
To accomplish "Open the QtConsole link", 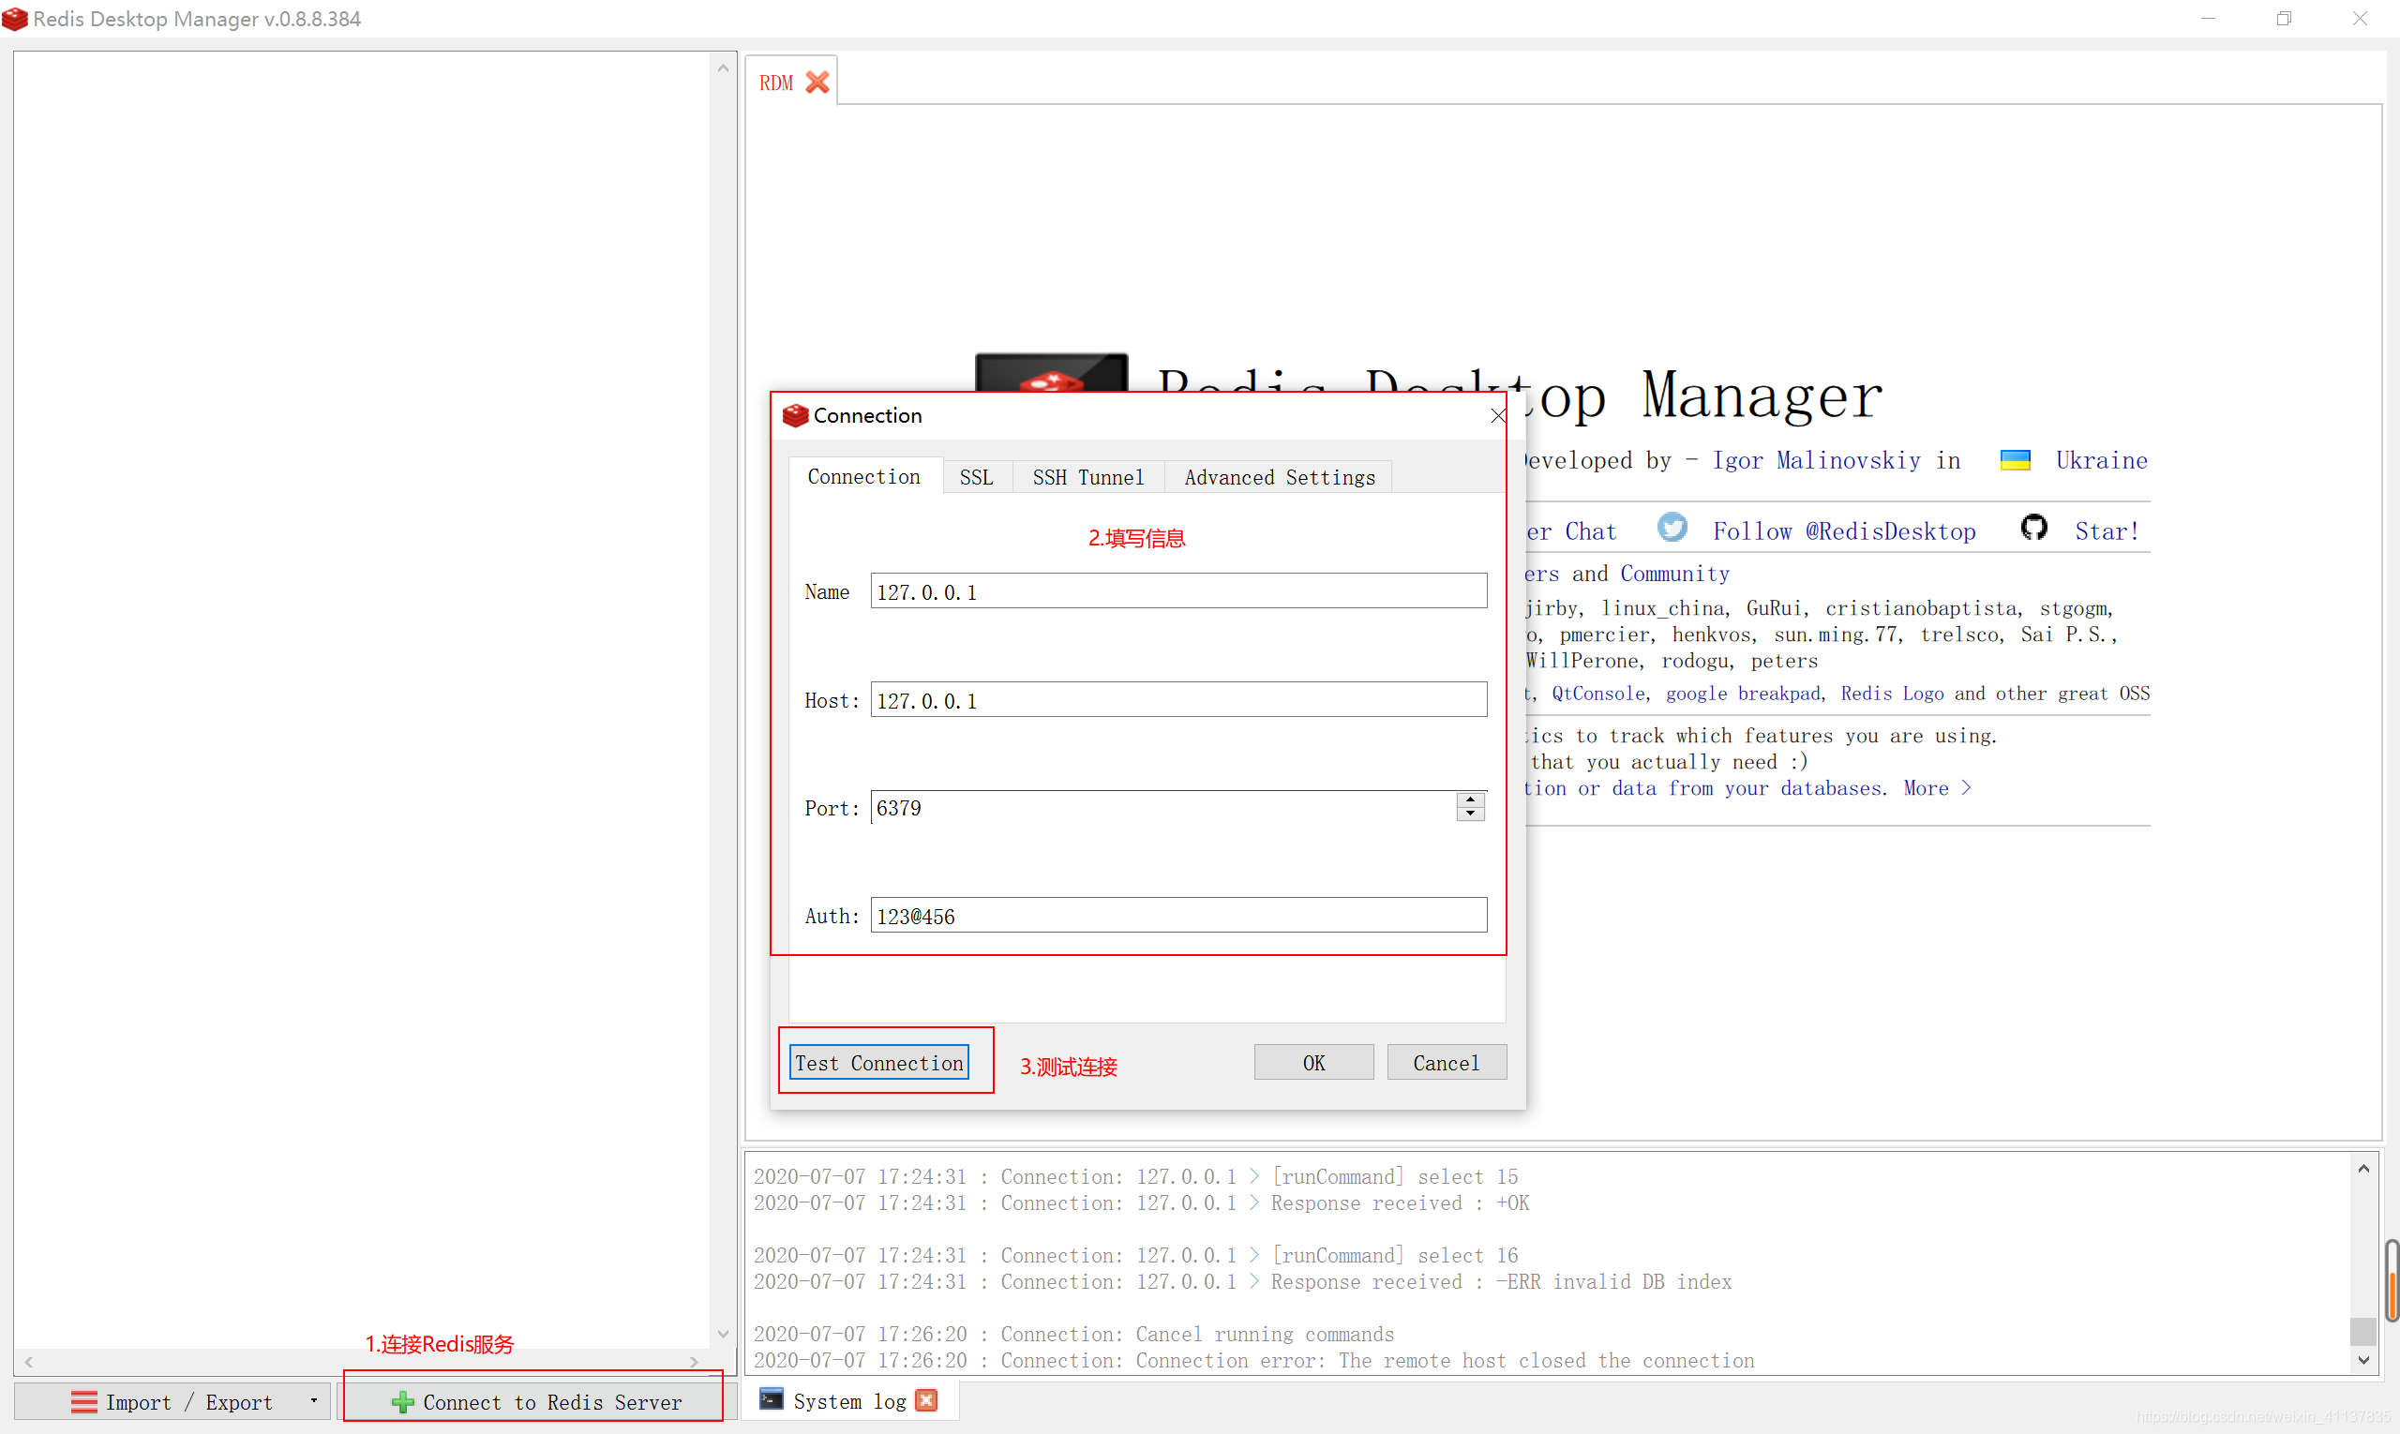I will coord(1597,693).
